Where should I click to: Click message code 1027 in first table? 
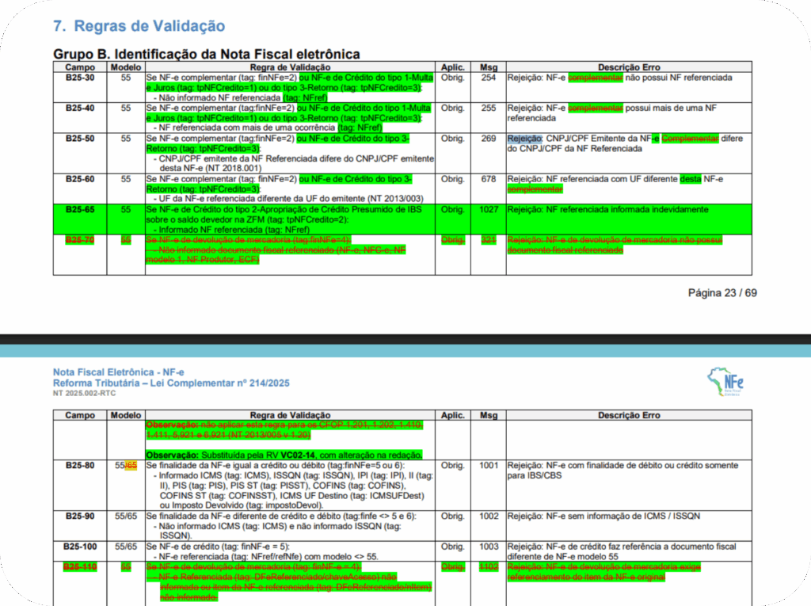click(x=489, y=210)
